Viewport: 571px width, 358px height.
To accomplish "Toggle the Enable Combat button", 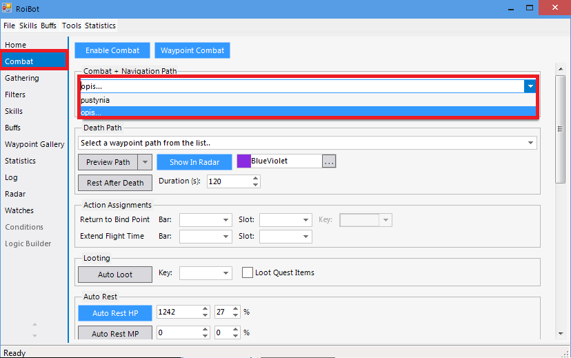I will 112,50.
